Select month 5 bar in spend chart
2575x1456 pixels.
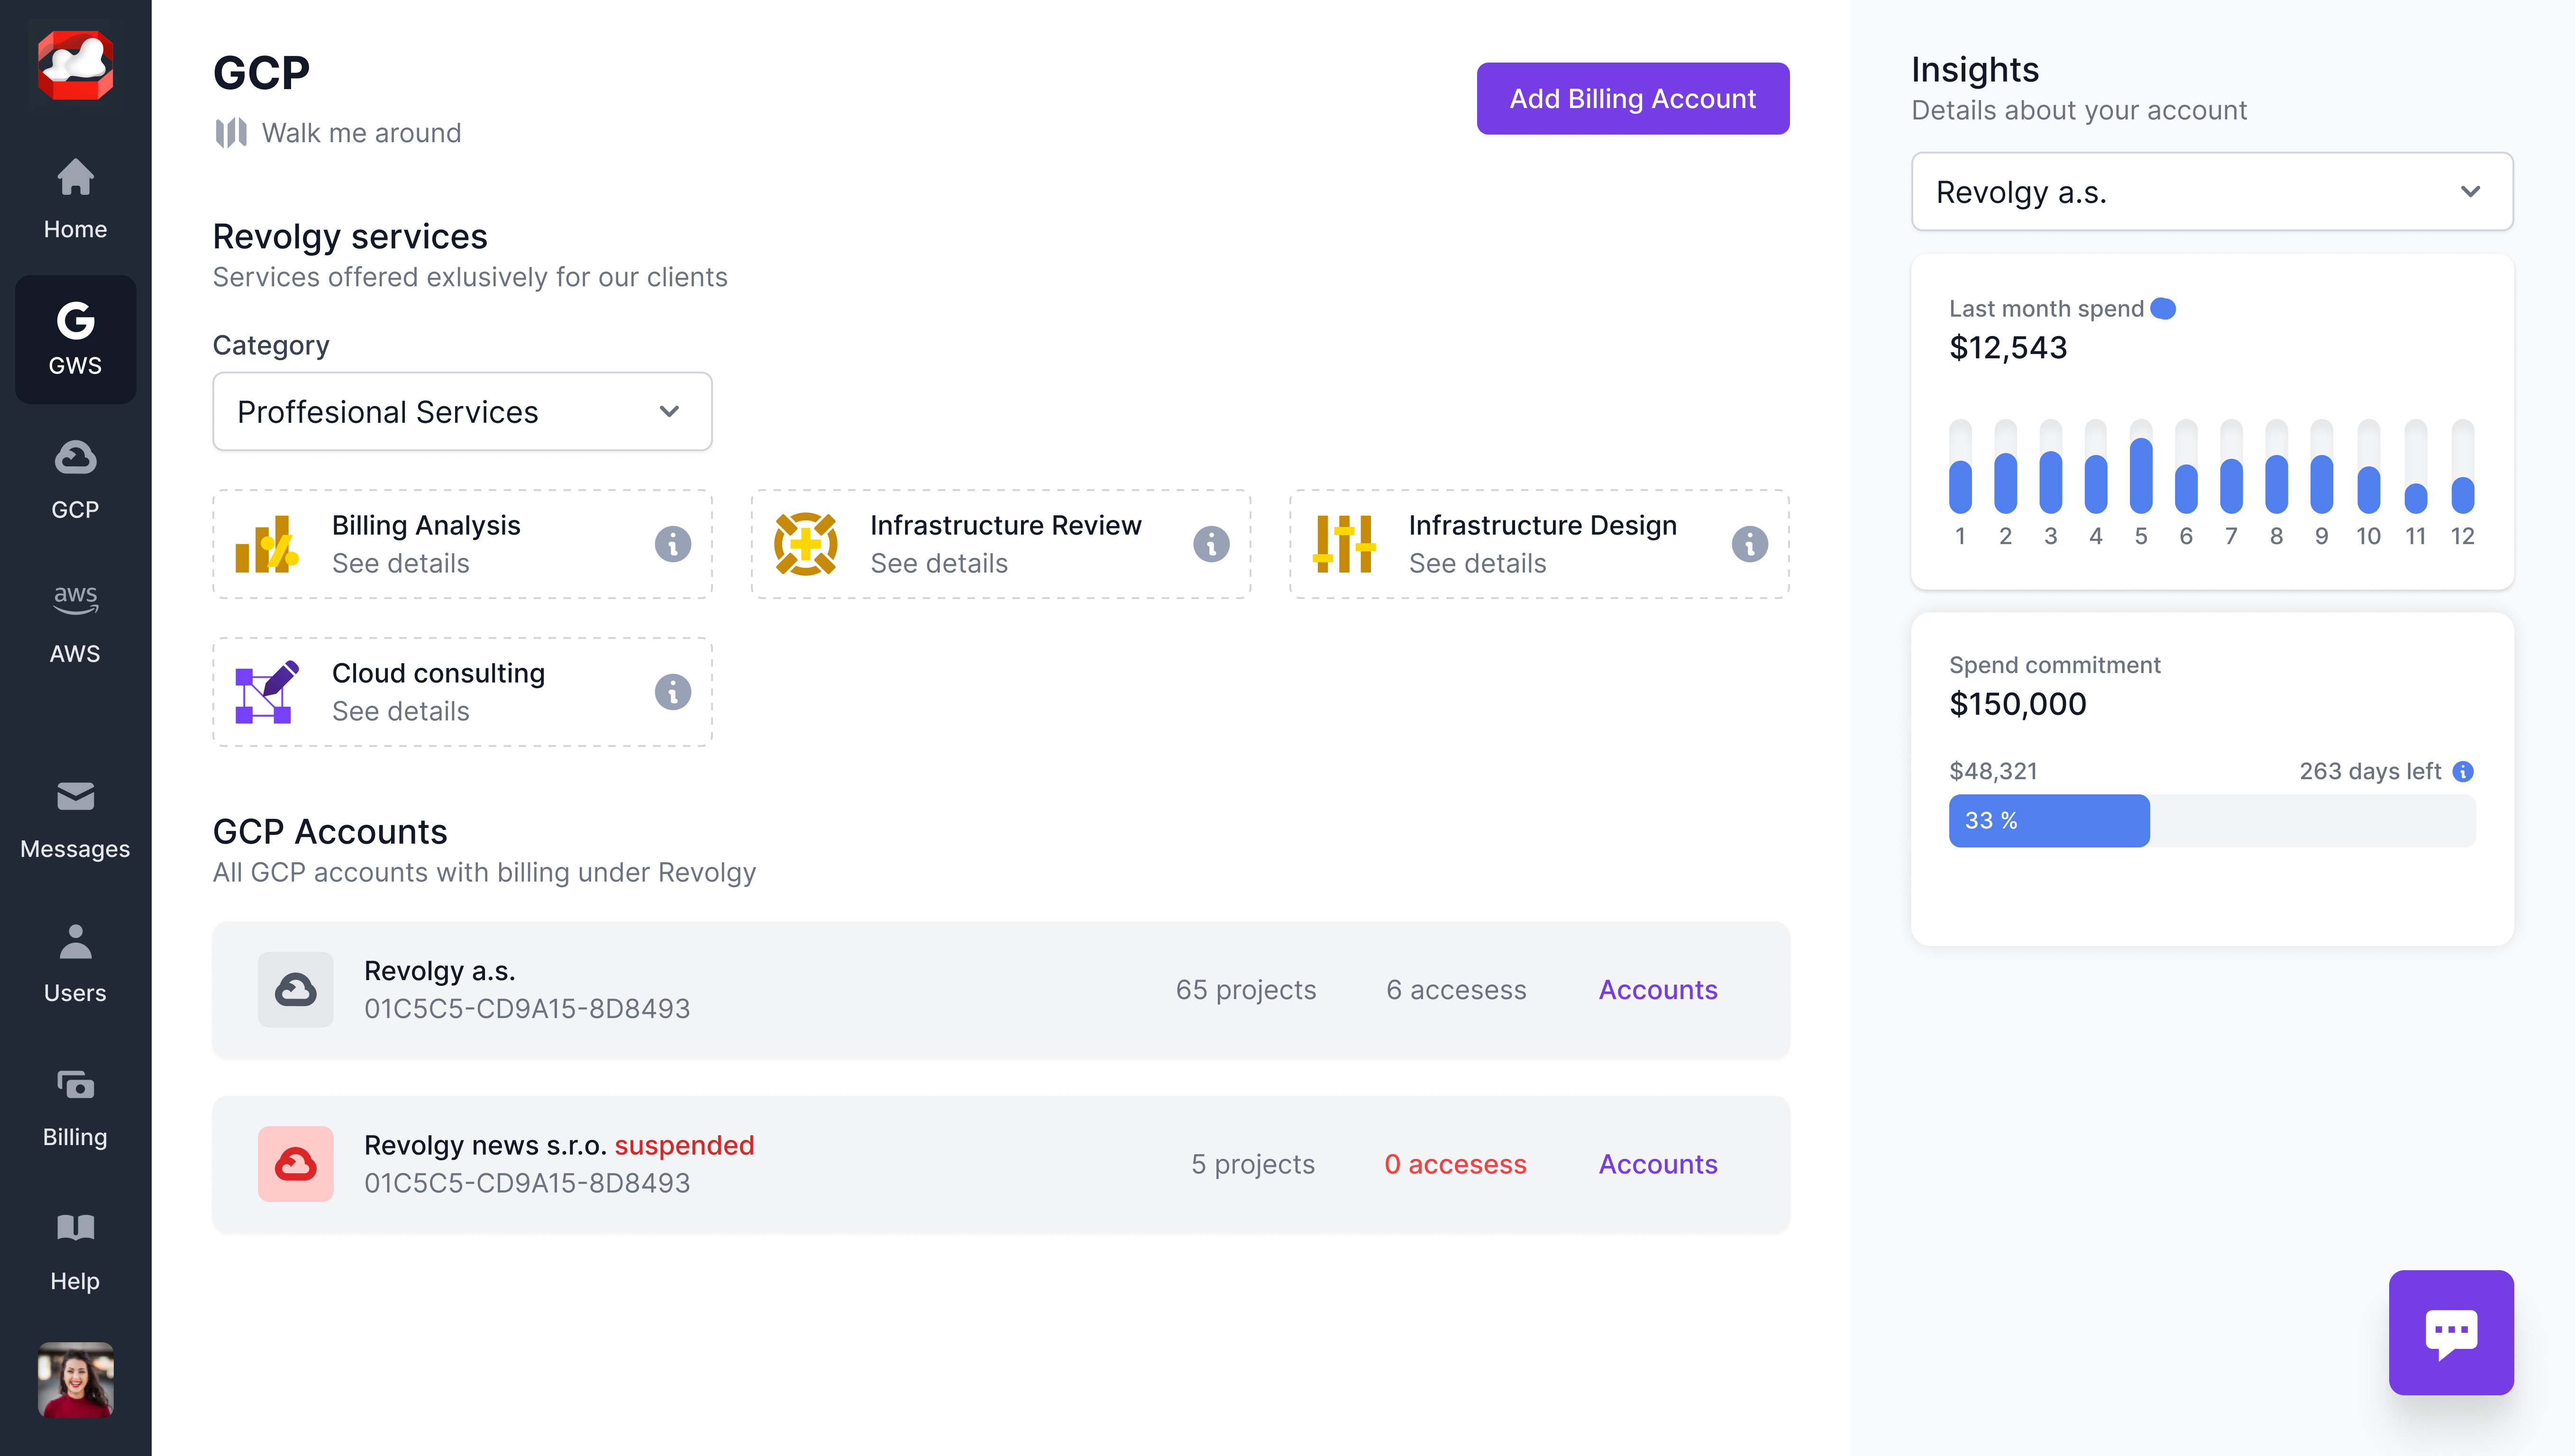pyautogui.click(x=2140, y=466)
